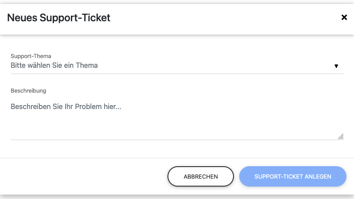Click the underline of the Support-Thema field

pos(177,74)
